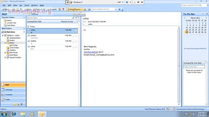Click the Forward toolbar button

pyautogui.click(x=52, y=9)
